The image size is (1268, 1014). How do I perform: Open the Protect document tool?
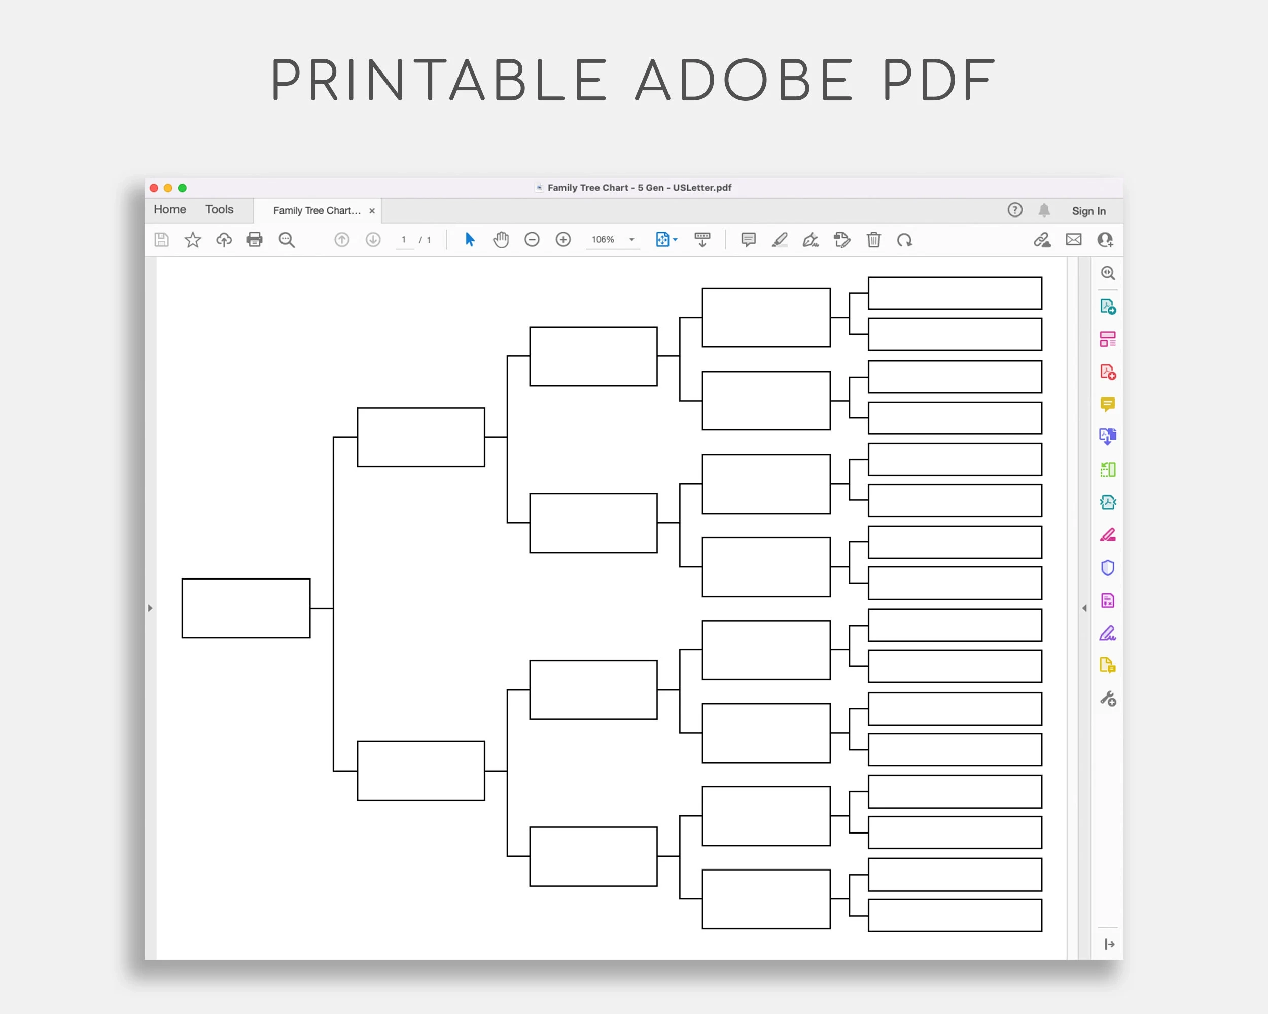(x=1108, y=567)
